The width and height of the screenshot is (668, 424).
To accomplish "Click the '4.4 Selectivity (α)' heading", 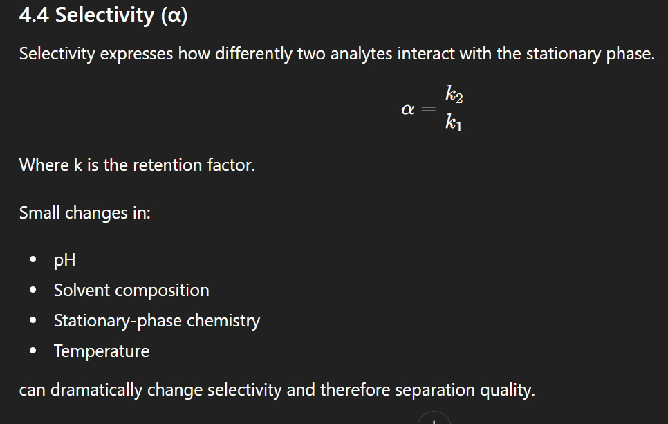I will pos(104,15).
